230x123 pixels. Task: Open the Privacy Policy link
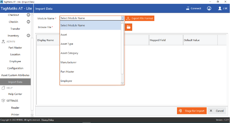pos(48,120)
